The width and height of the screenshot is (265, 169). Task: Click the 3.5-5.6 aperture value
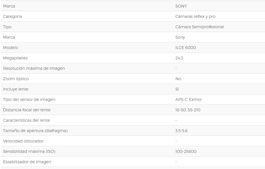tap(181, 131)
